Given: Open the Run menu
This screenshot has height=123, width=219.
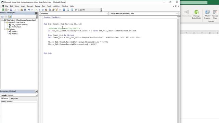Looking at the screenshot, I should click(x=43, y=6).
